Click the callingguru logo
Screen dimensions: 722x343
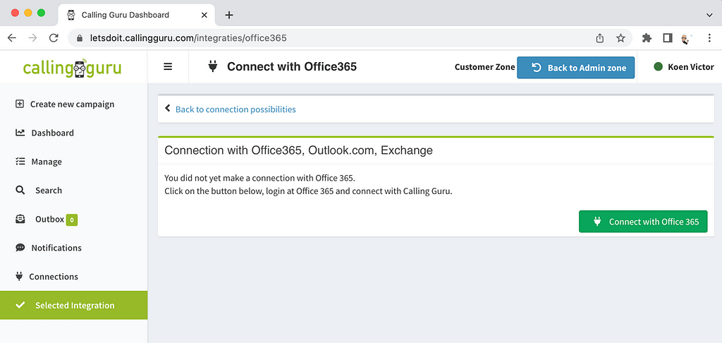(73, 68)
